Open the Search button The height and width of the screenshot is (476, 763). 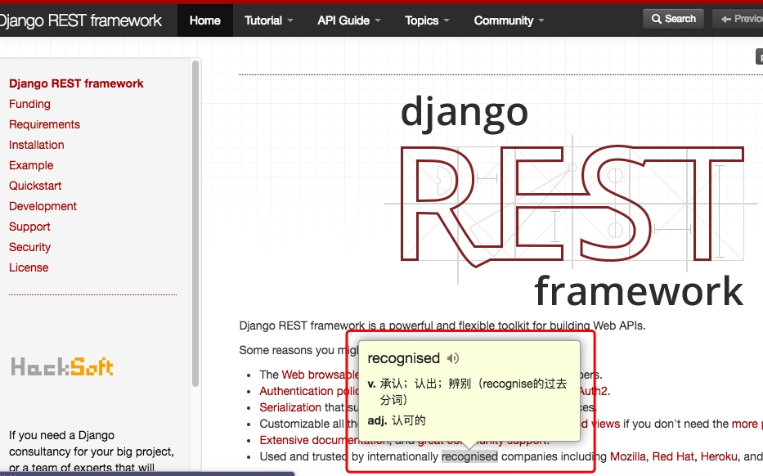[x=673, y=19]
